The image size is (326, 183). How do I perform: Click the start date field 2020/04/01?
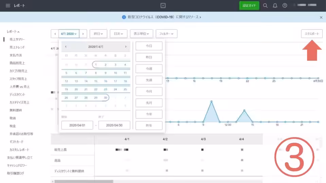(x=77, y=125)
